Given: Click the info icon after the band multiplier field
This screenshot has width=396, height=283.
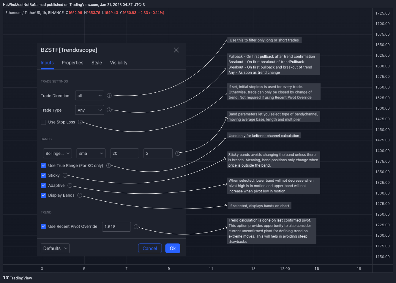Looking at the screenshot, I should tap(178, 154).
